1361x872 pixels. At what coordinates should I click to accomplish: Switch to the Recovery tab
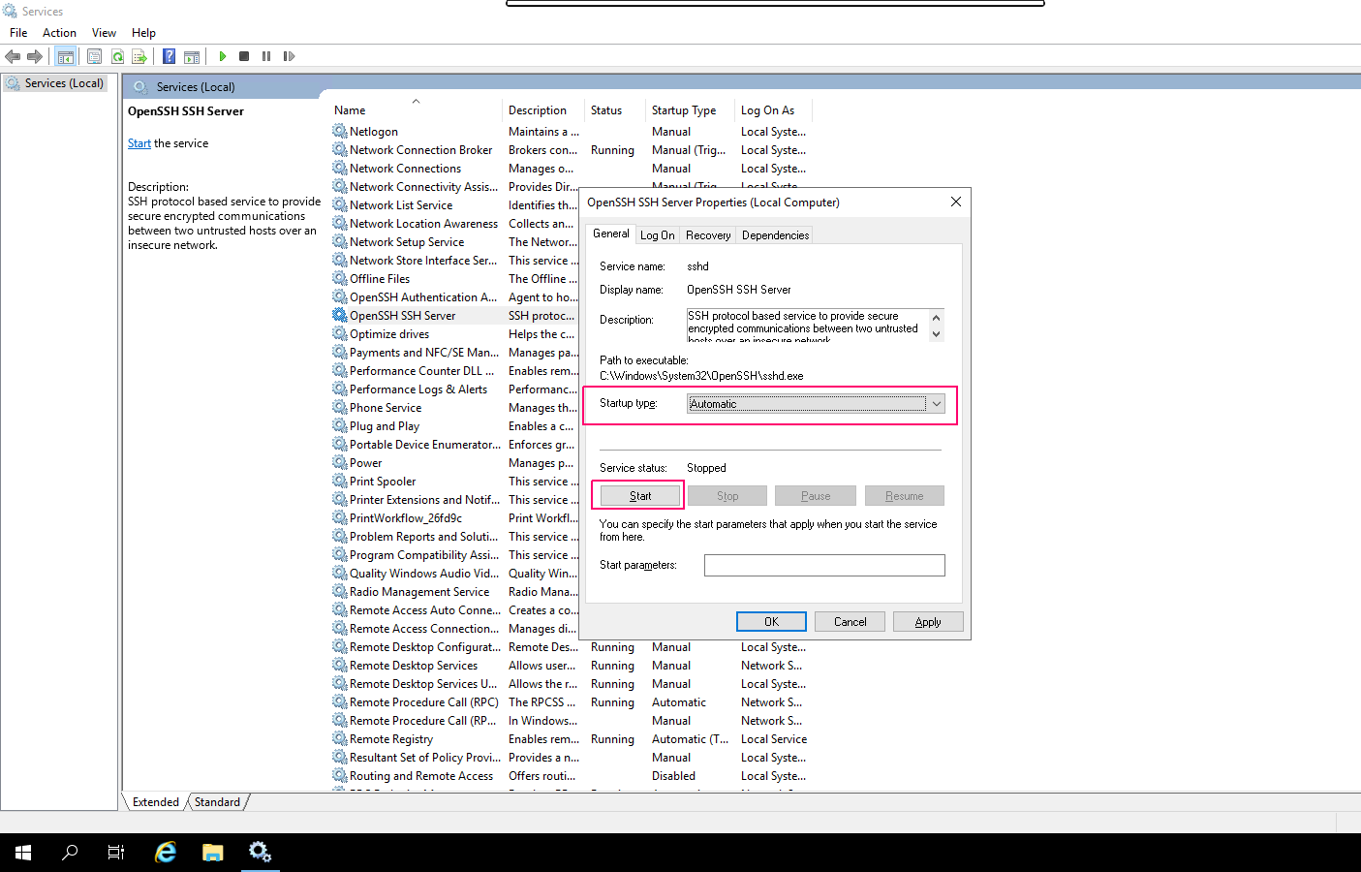coord(708,235)
